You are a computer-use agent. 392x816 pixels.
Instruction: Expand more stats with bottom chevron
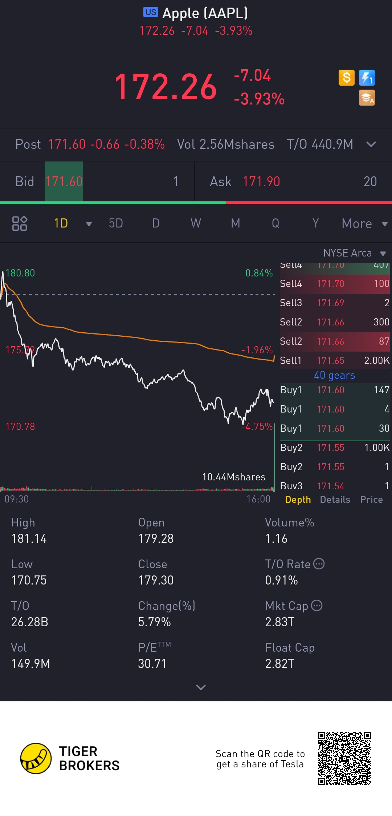201,687
